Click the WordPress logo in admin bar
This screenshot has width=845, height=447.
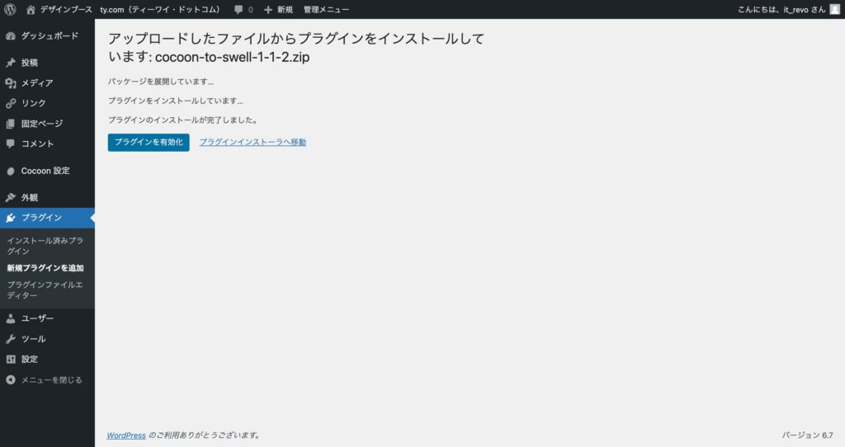[11, 9]
